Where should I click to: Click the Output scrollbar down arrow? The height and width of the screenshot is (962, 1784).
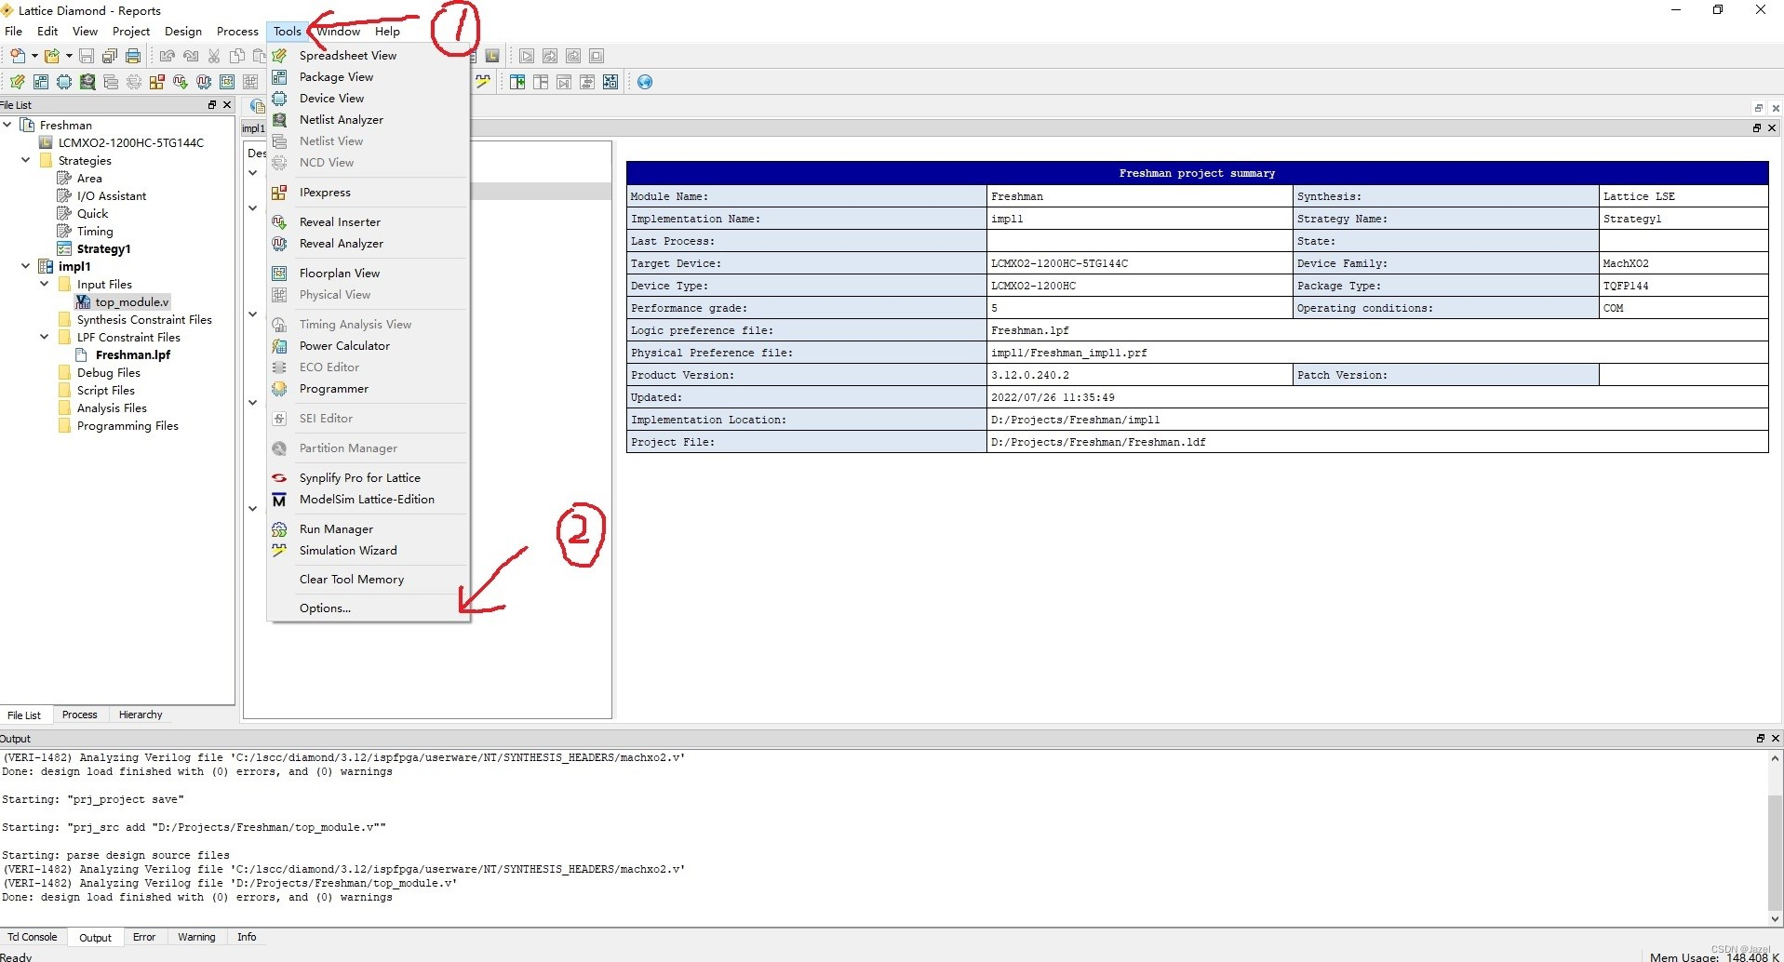coord(1776,918)
